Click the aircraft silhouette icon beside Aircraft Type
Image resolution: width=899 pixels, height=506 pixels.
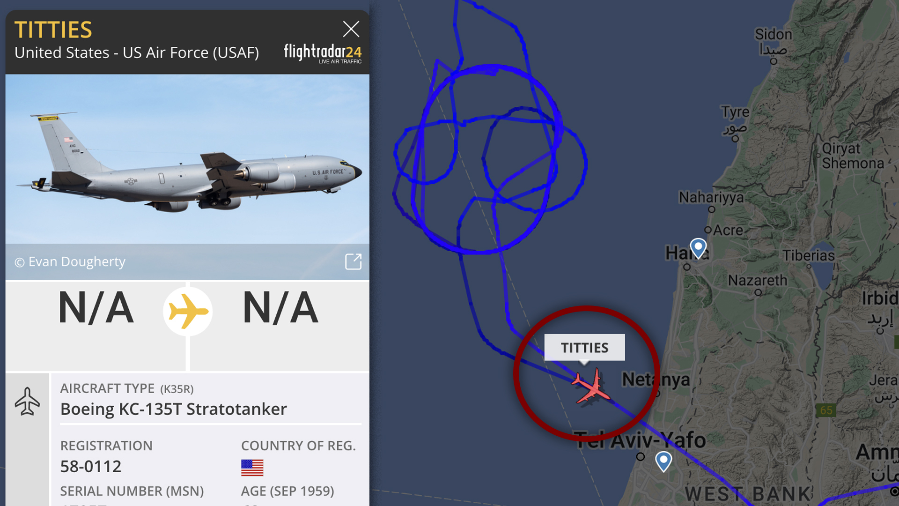pyautogui.click(x=27, y=402)
